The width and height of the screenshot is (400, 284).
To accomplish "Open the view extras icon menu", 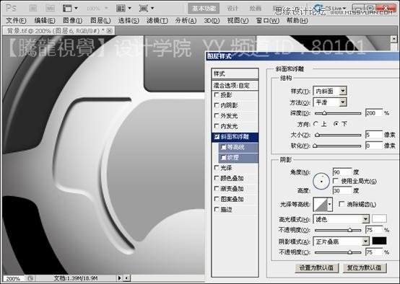I will click(70, 9).
